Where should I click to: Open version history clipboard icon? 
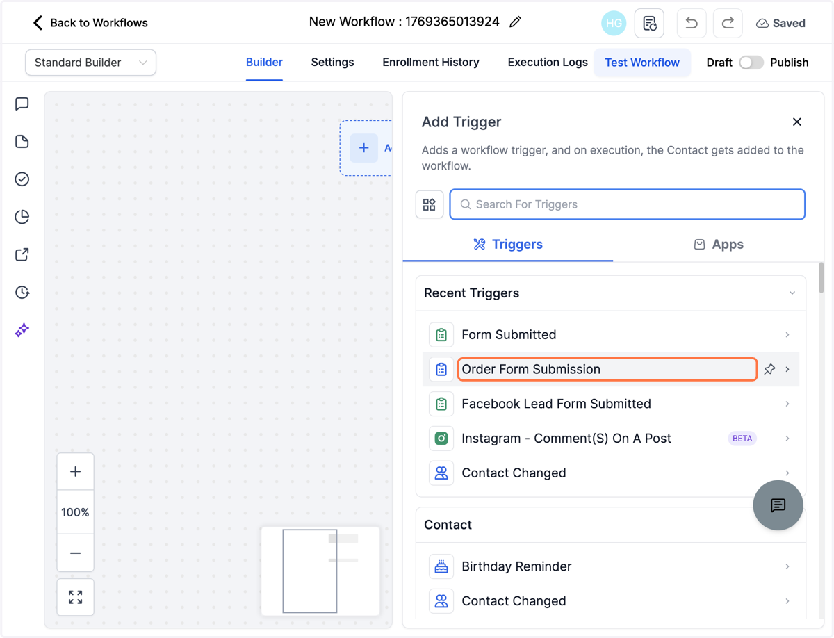click(649, 23)
